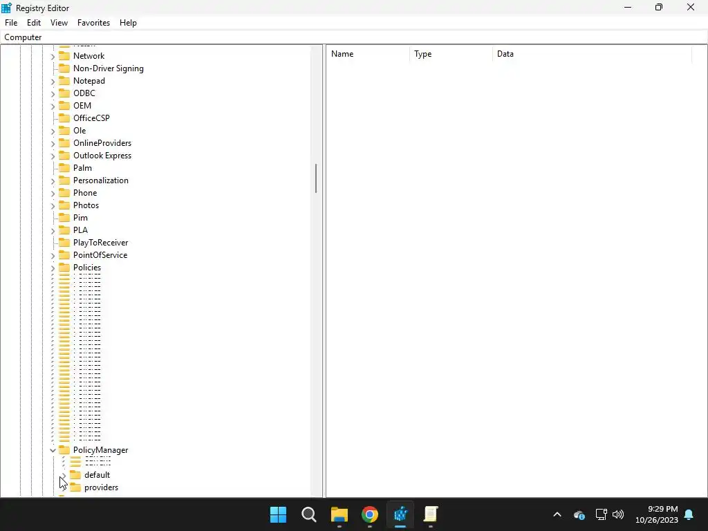
Task: Expand the Outlook Express key
Action: pos(53,156)
